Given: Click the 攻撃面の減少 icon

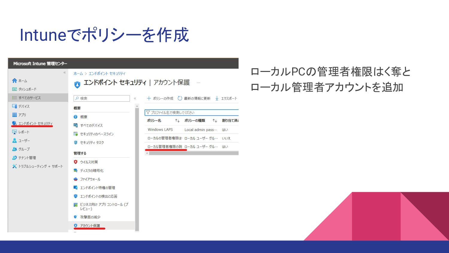Looking at the screenshot, I should 76,217.
